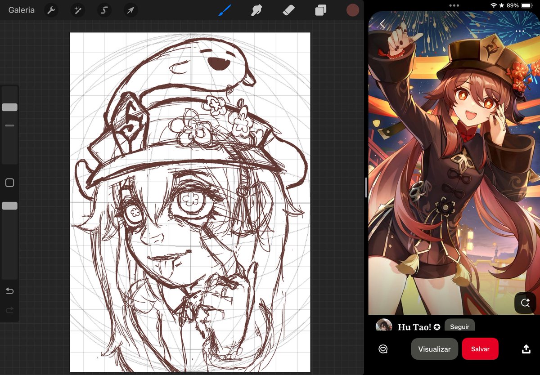Adjust the brush size slider handle

(x=9, y=107)
